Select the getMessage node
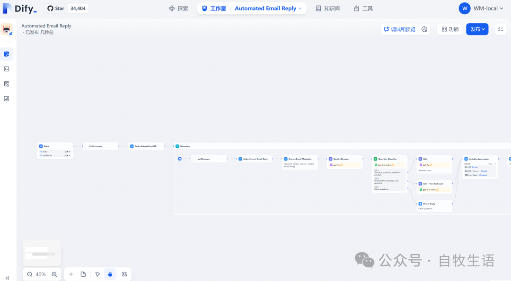 pos(209,159)
